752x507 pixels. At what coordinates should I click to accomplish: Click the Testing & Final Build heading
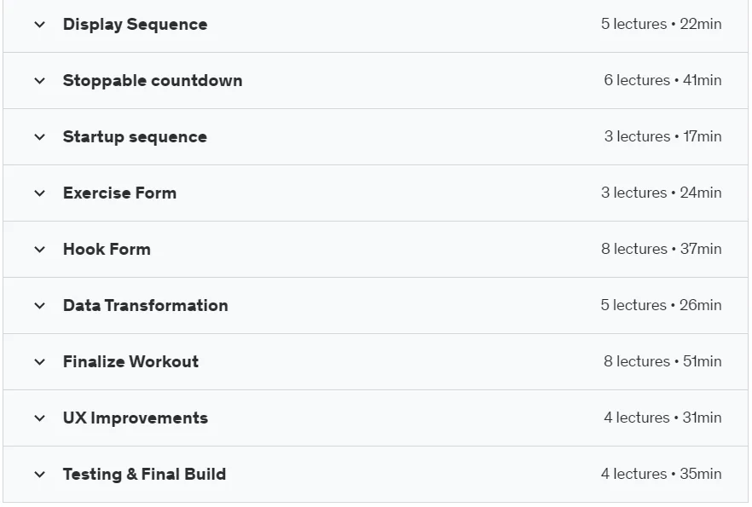(144, 475)
